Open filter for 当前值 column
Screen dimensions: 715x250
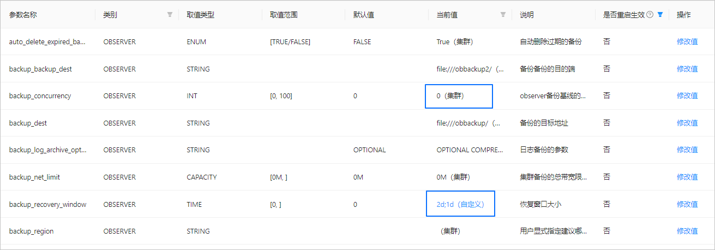[503, 15]
